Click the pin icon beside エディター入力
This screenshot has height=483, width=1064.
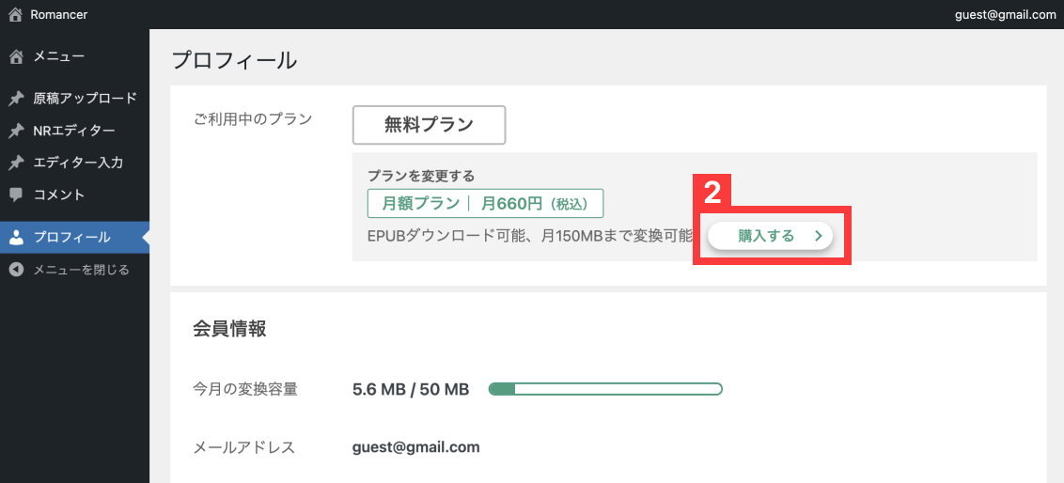(x=16, y=163)
